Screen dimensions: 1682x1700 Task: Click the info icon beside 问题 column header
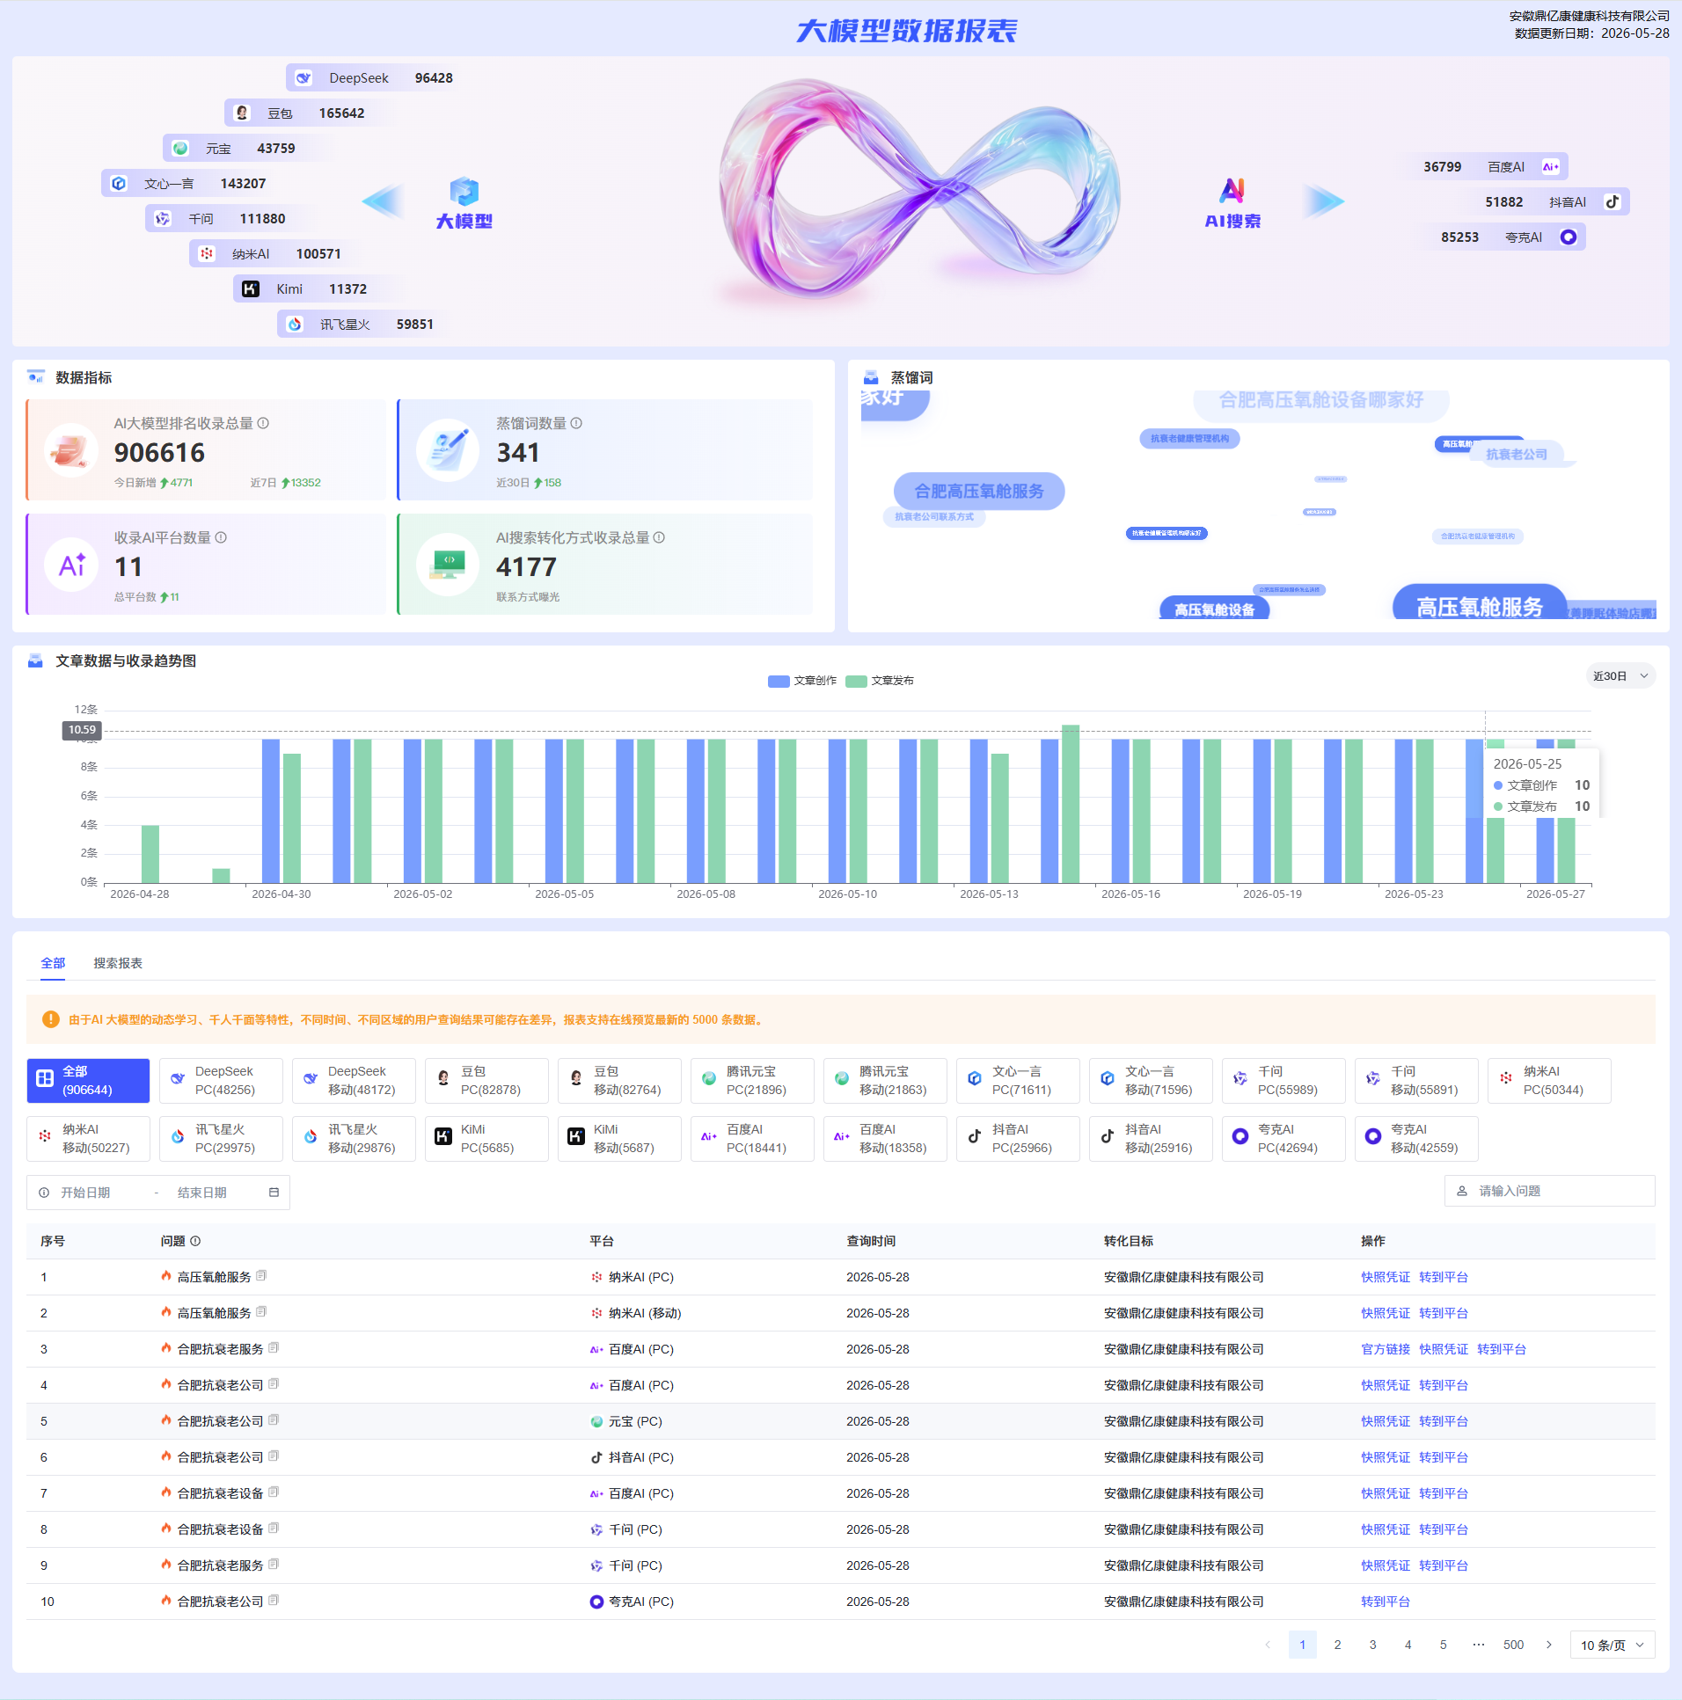click(195, 1241)
